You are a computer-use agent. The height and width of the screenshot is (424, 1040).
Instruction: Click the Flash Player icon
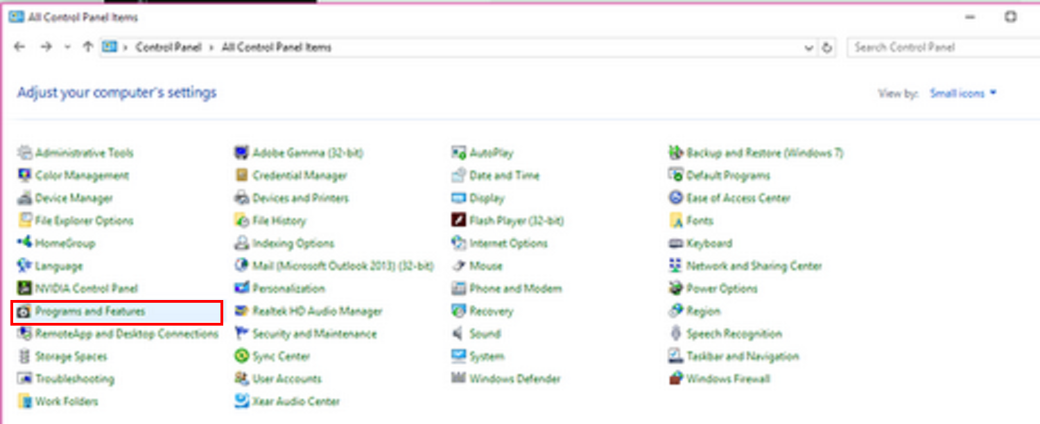pos(458,221)
